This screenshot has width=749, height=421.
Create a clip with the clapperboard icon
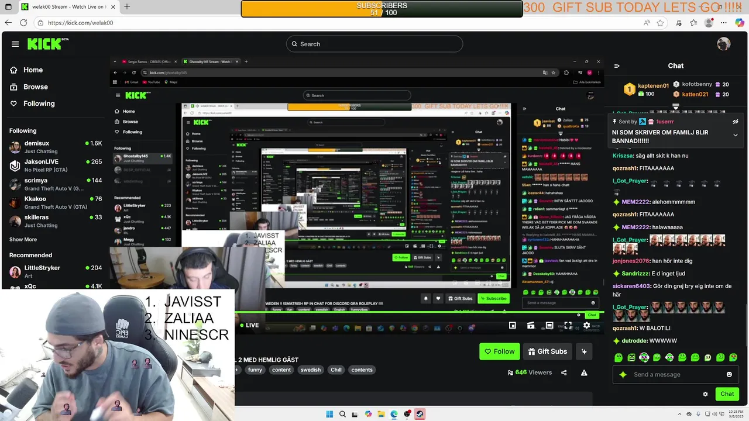click(x=531, y=325)
